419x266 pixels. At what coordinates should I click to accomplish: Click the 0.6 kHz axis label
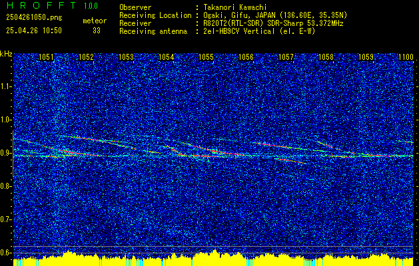[5, 253]
